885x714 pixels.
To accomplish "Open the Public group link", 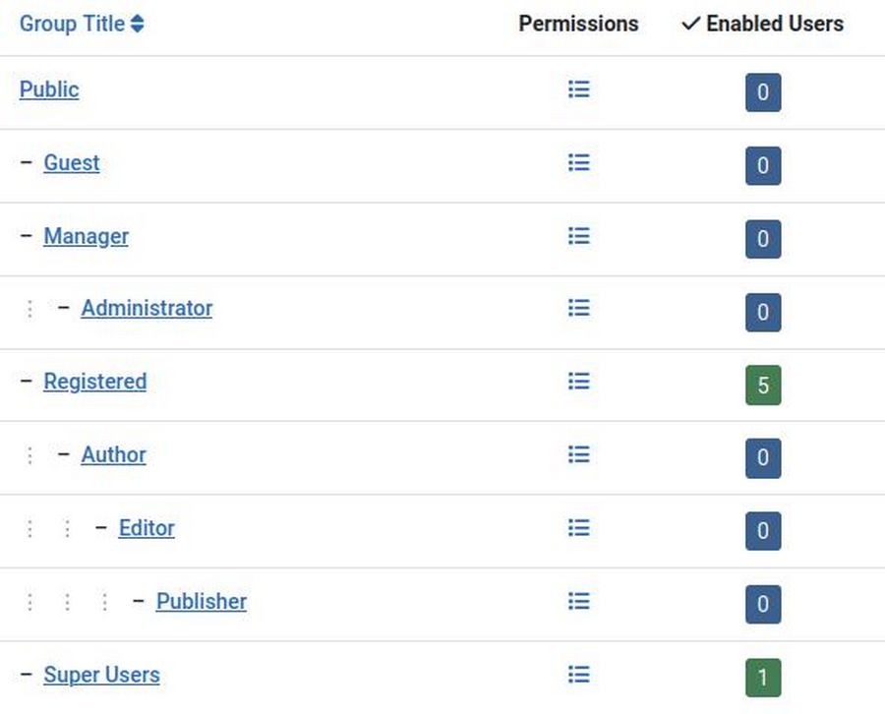I will 49,89.
